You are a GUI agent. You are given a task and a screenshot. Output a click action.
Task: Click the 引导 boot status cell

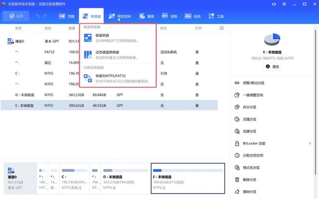[163, 74]
